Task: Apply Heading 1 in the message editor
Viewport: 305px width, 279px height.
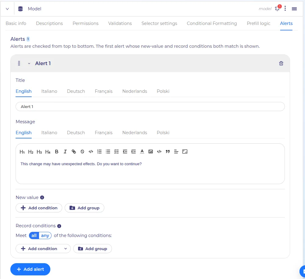Action: pos(22,152)
